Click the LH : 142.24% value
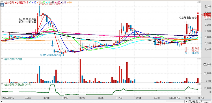Viewport: 212px width, 103px height. pyautogui.click(x=192, y=48)
